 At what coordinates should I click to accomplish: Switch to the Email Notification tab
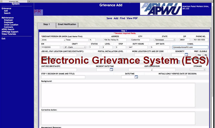[x=67, y=24]
